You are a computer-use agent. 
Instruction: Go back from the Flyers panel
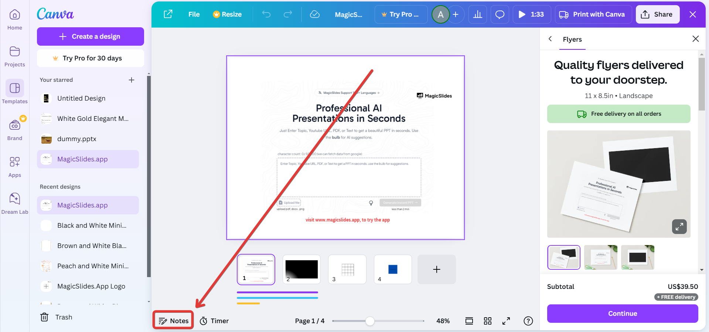click(550, 39)
